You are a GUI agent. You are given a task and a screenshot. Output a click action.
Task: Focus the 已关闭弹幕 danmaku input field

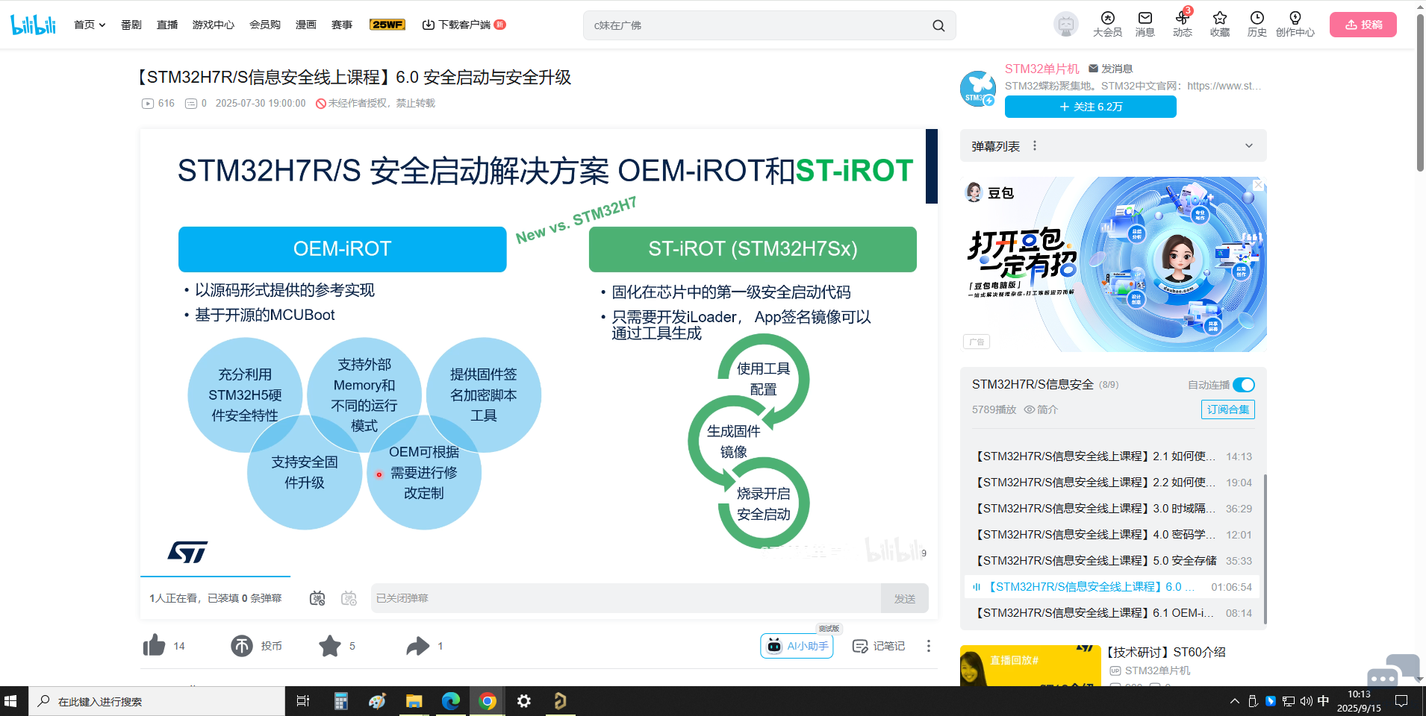(626, 598)
